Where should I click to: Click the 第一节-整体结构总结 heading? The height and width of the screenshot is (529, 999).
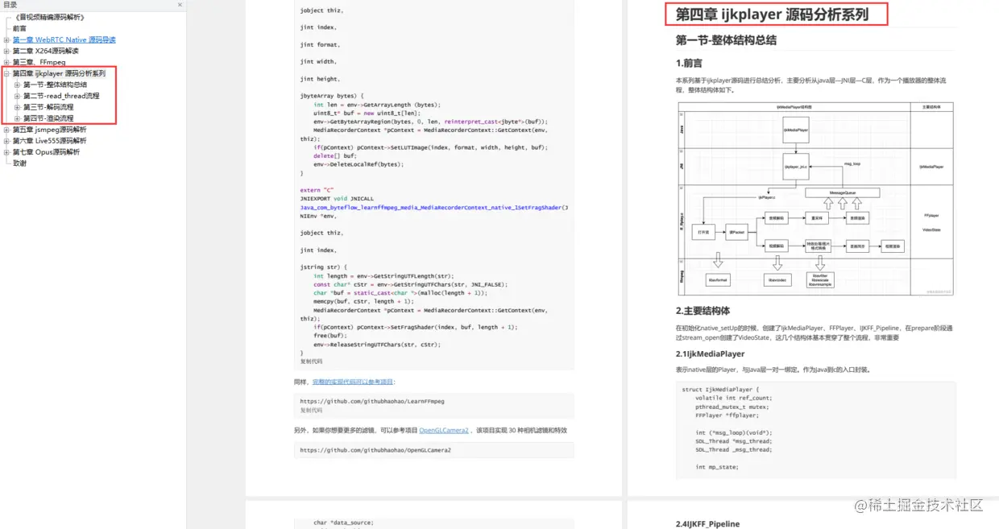[x=726, y=40]
